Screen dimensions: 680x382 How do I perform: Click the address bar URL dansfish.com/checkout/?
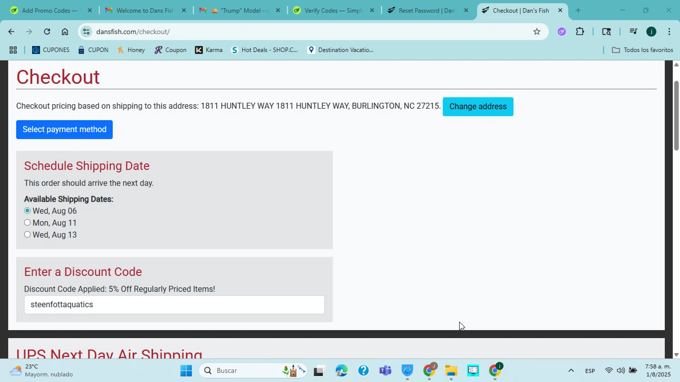point(133,32)
